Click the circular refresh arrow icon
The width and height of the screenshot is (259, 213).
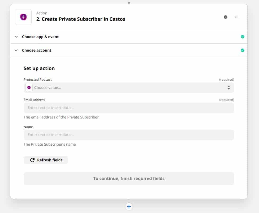click(32, 160)
